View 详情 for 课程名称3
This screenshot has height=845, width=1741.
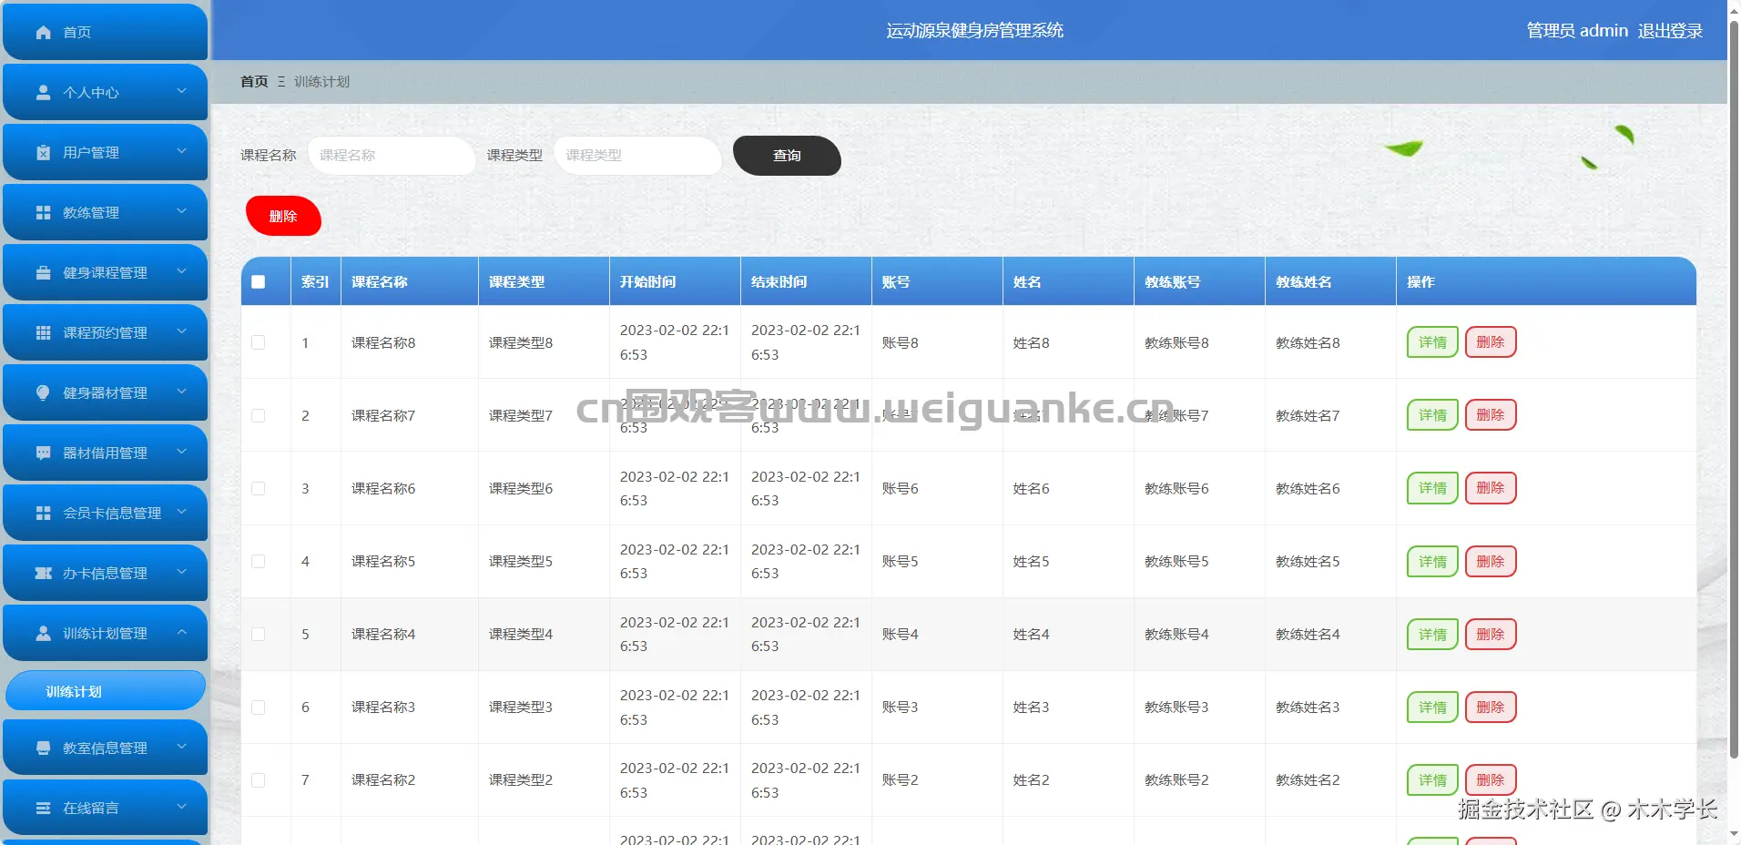tap(1432, 708)
